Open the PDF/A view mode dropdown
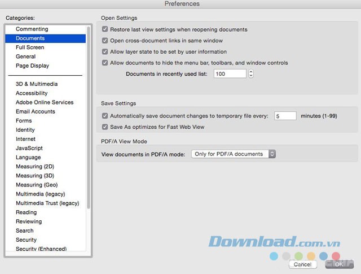Viewport: 361px width, 274px height. point(234,154)
